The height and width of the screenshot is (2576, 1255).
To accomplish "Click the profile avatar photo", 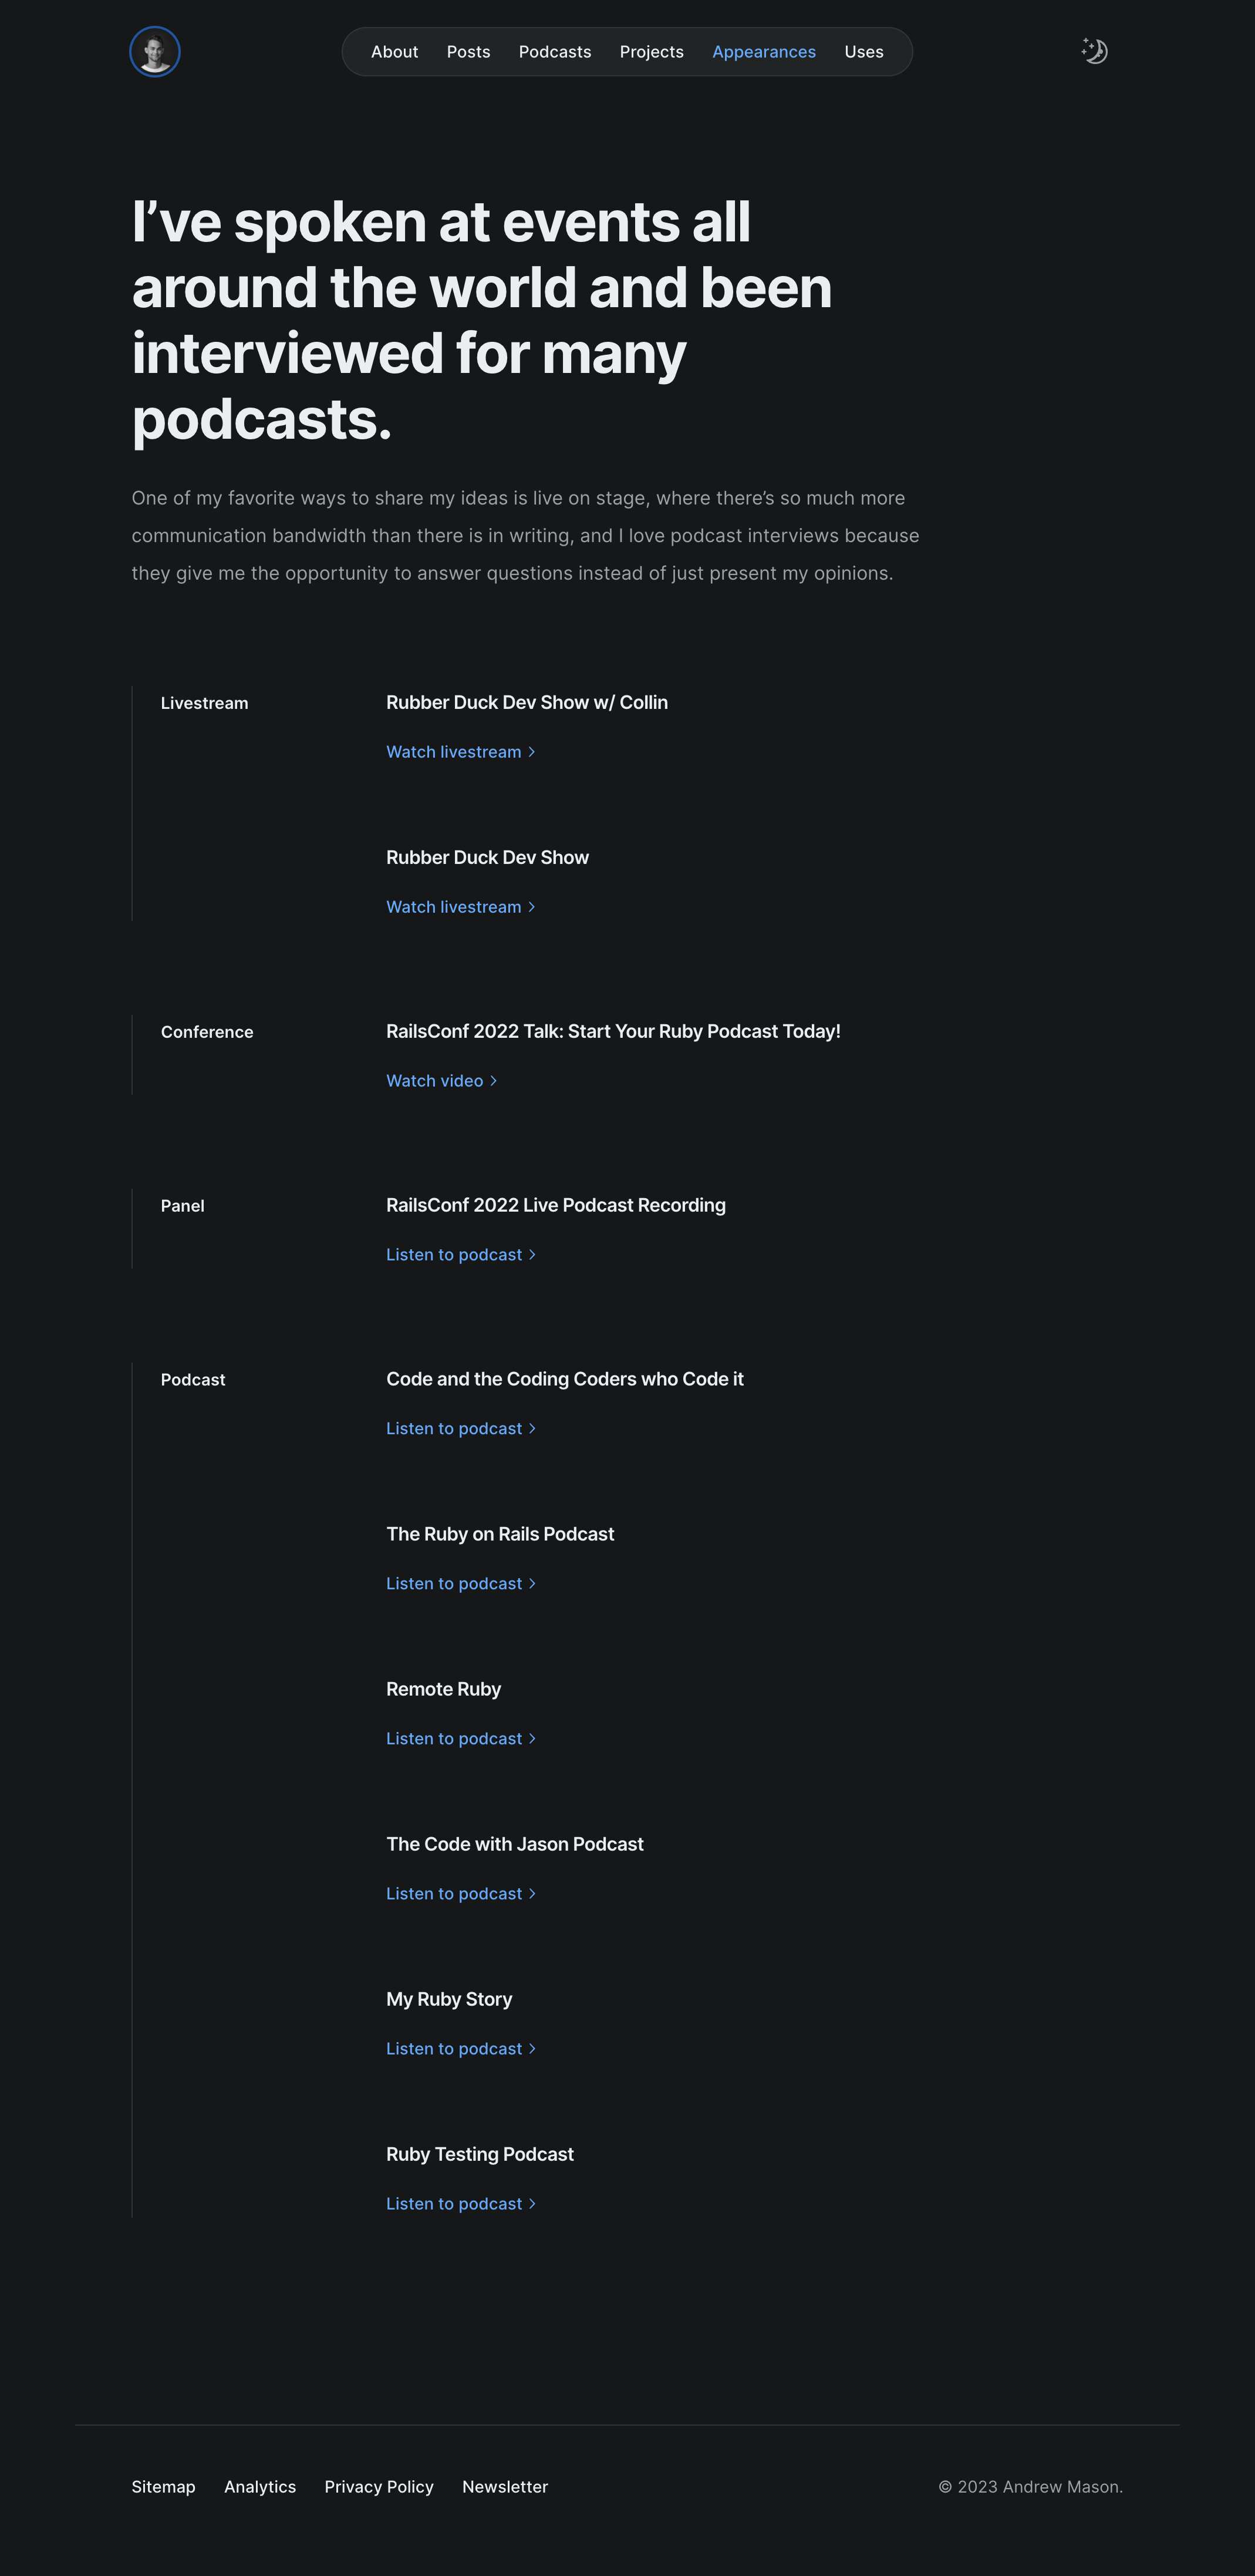I will (155, 52).
